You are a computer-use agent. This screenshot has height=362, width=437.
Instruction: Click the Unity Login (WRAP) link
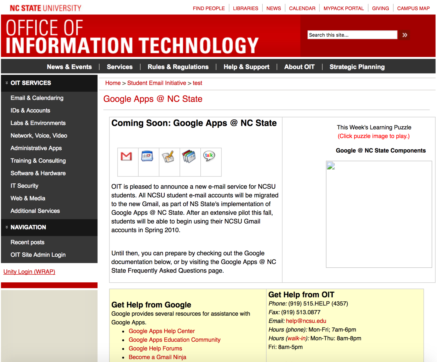[29, 272]
